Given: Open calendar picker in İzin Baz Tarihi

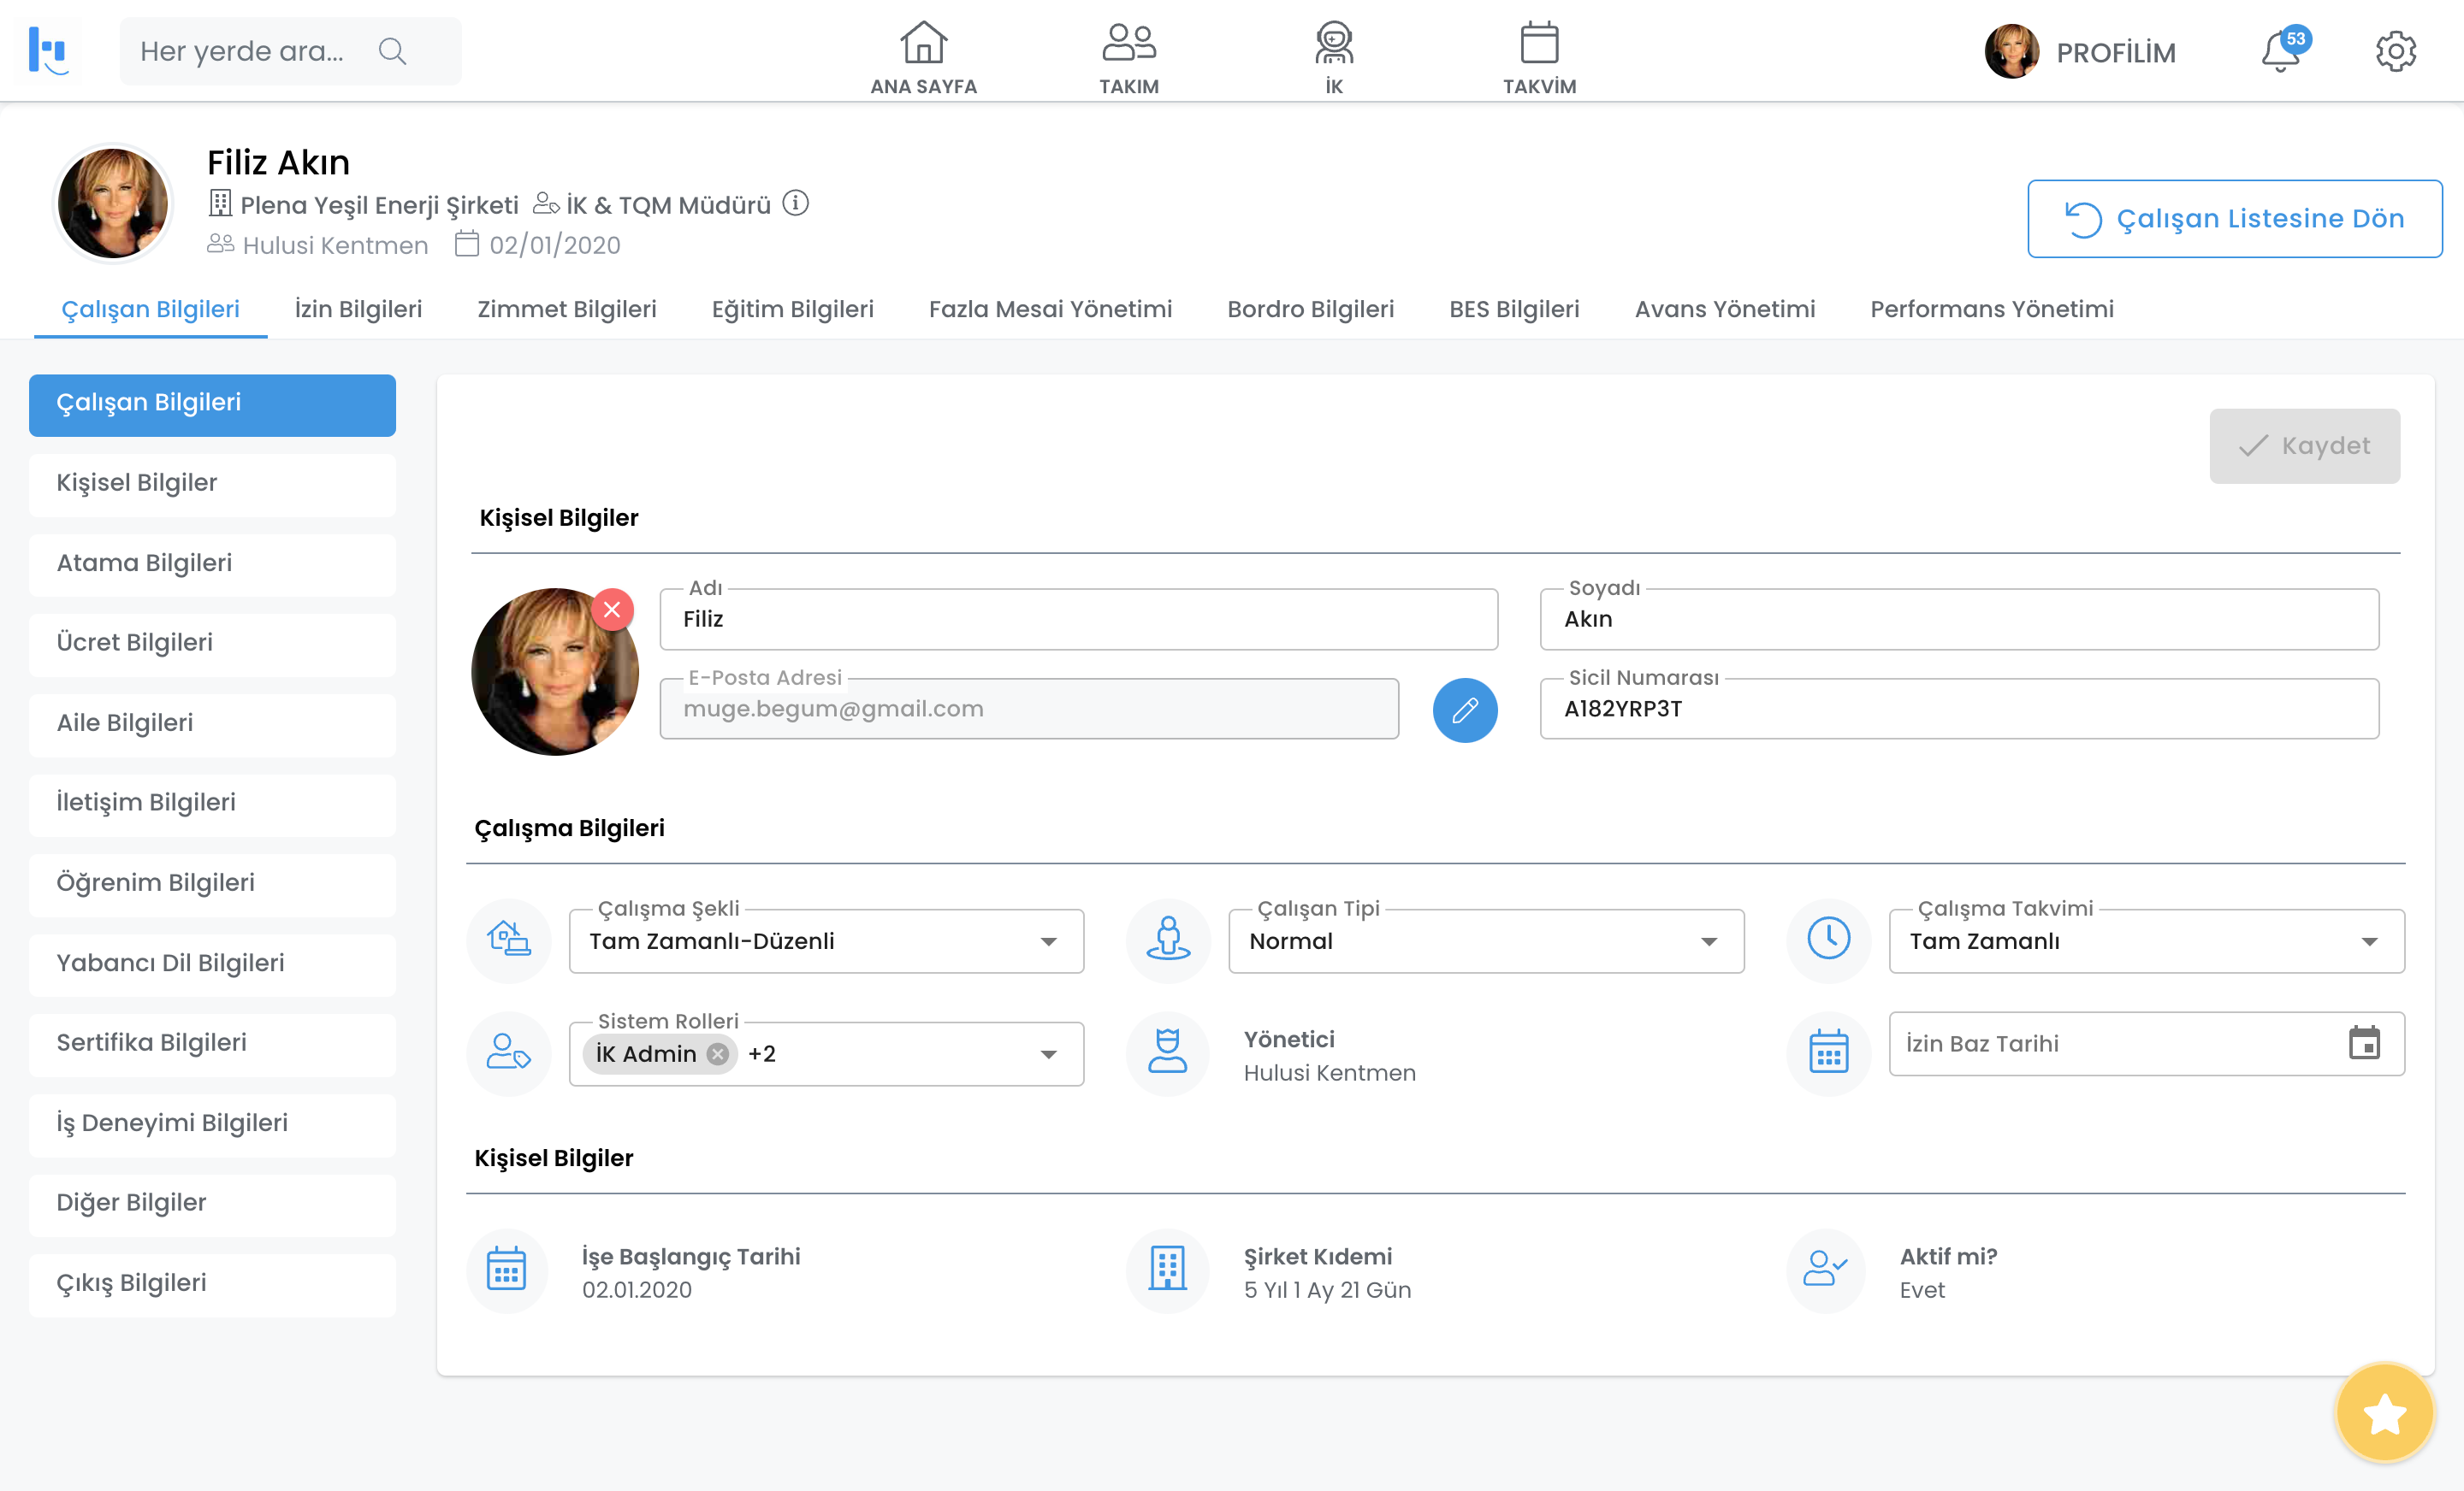Looking at the screenshot, I should coord(2363,1043).
